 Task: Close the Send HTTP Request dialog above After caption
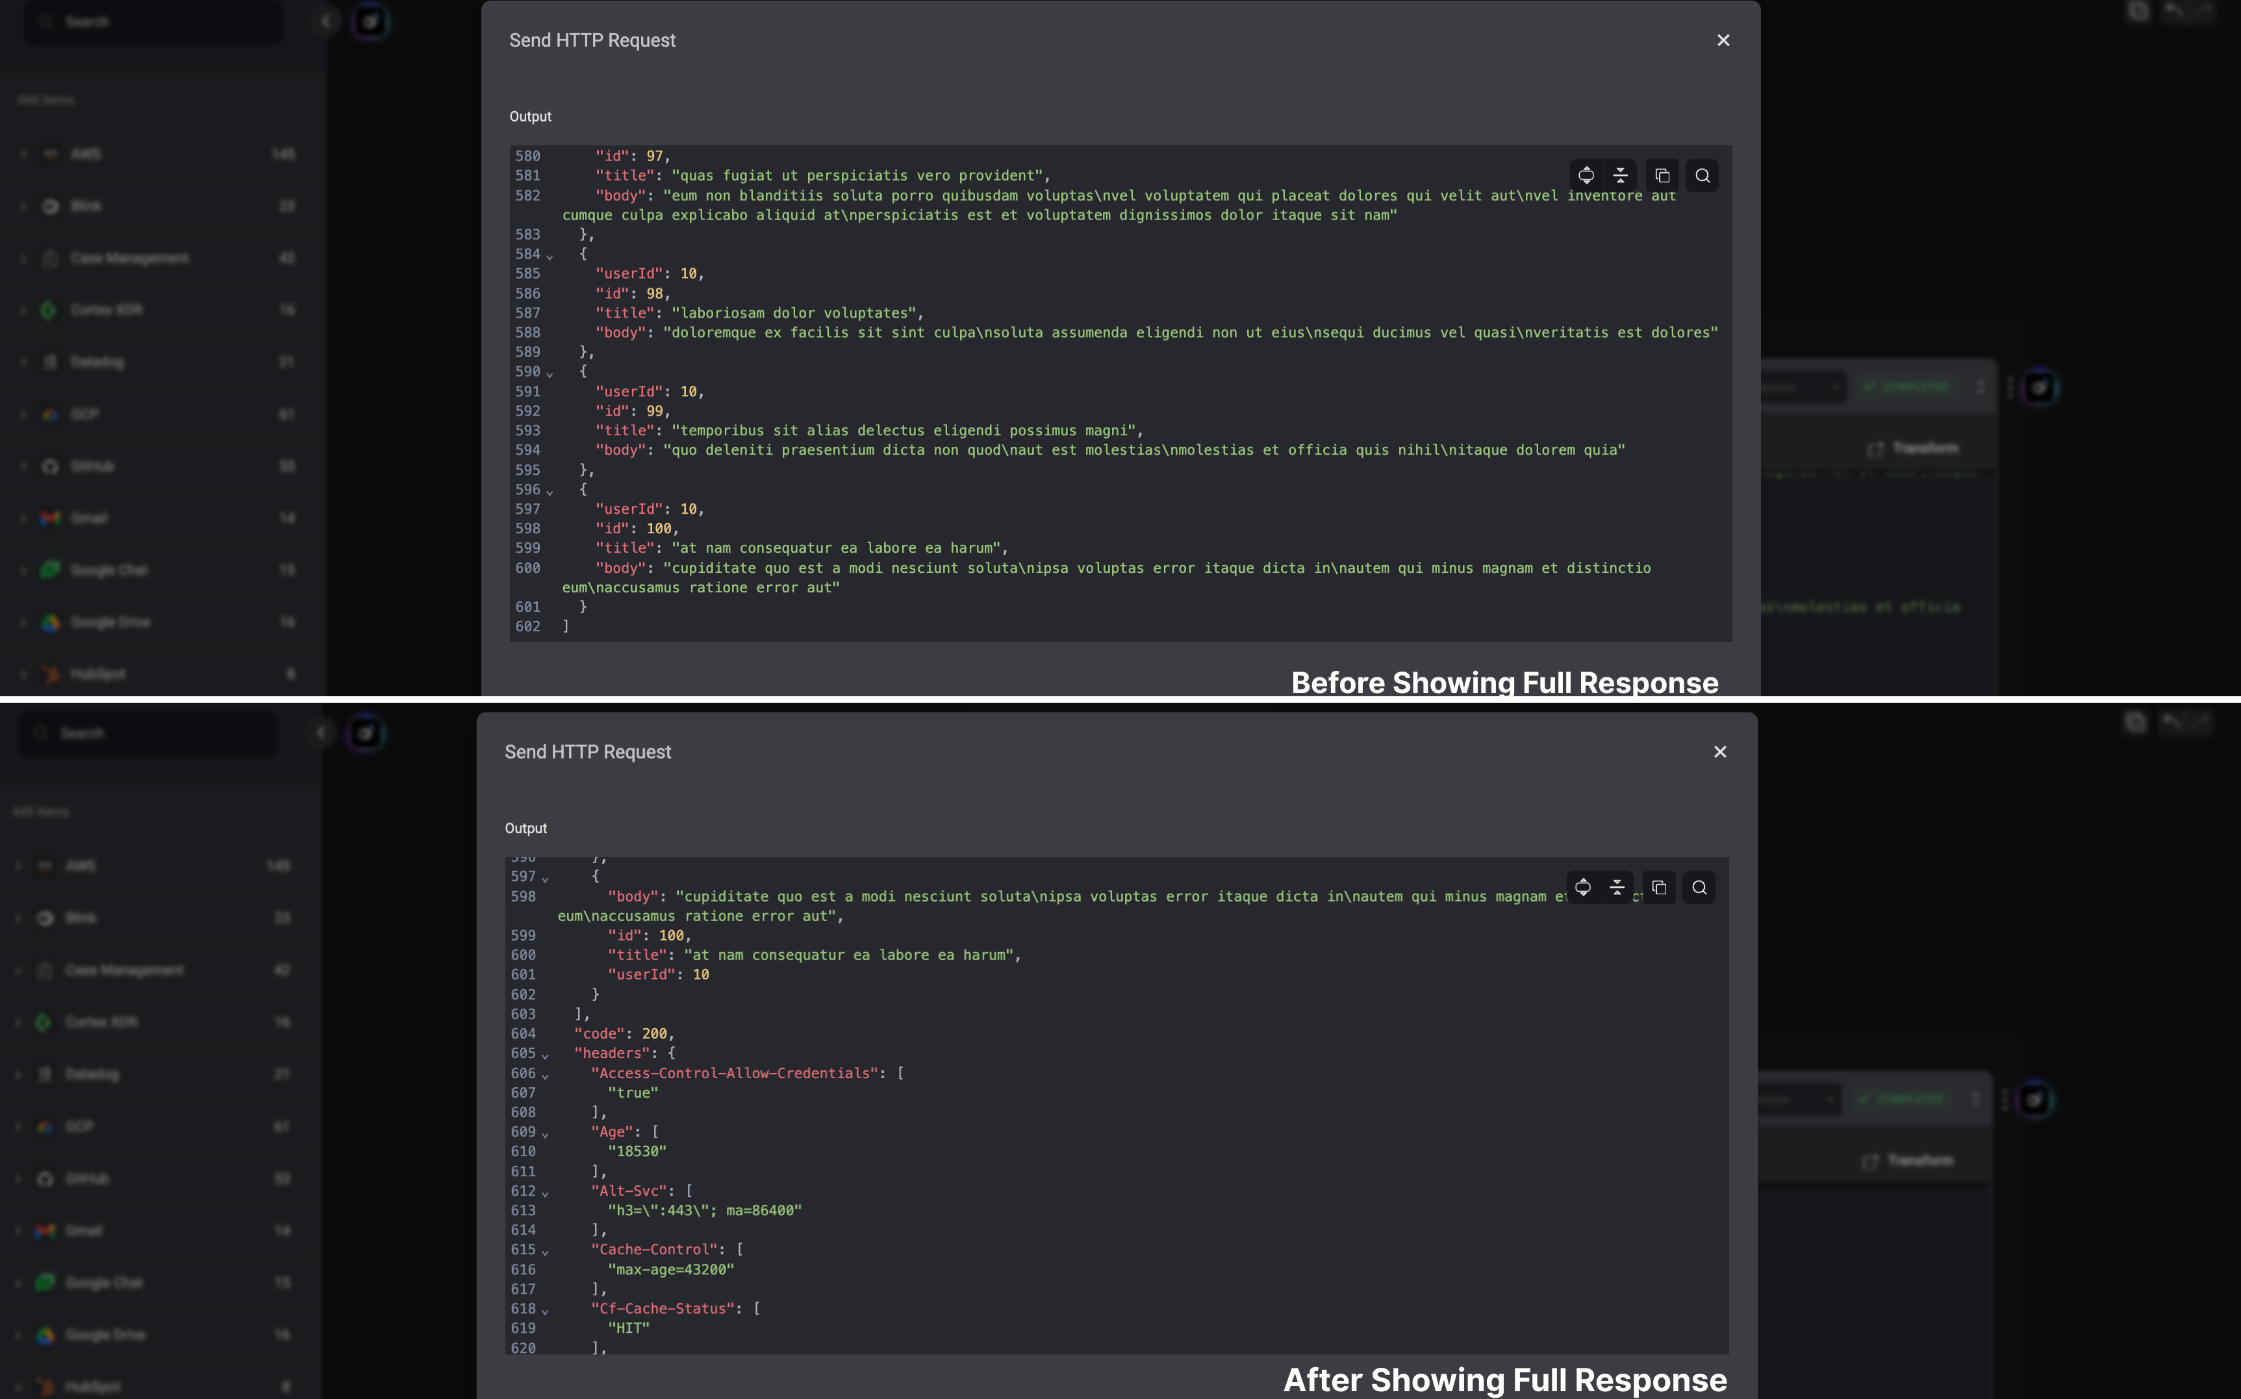point(1719,752)
